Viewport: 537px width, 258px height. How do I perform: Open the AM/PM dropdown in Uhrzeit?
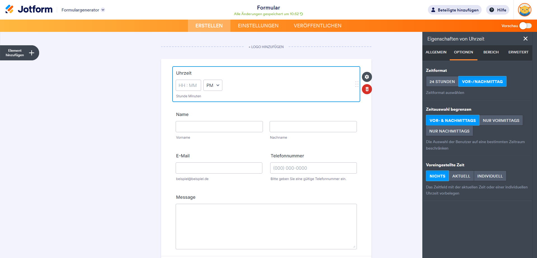click(x=213, y=85)
